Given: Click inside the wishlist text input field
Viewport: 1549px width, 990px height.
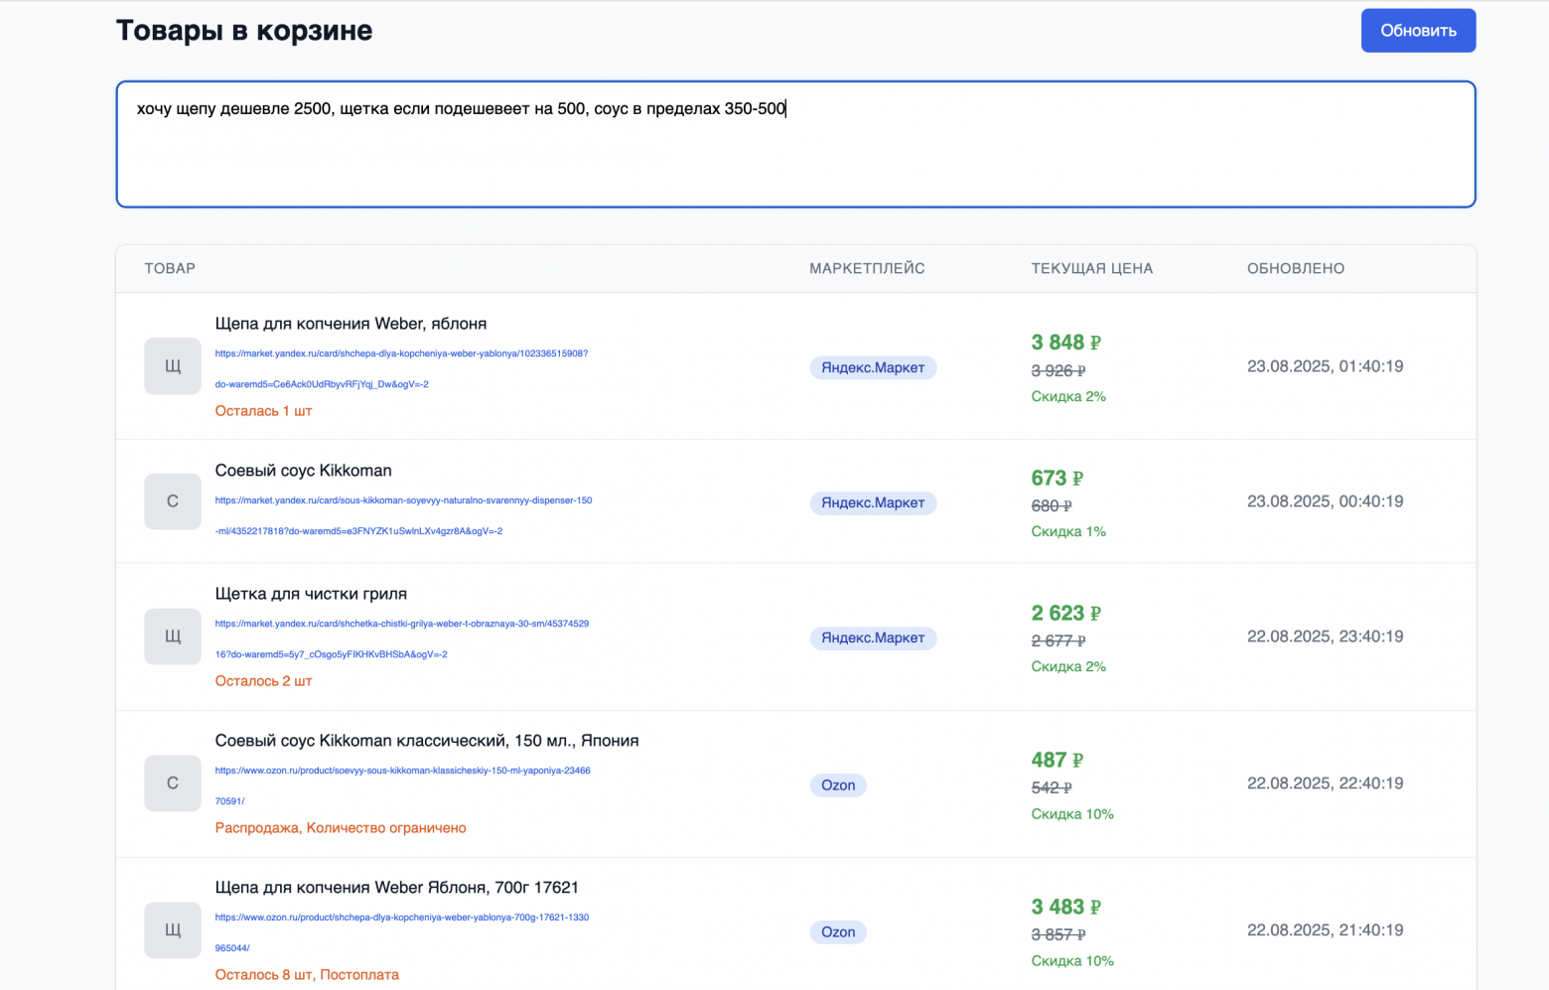Looking at the screenshot, I should coord(794,144).
